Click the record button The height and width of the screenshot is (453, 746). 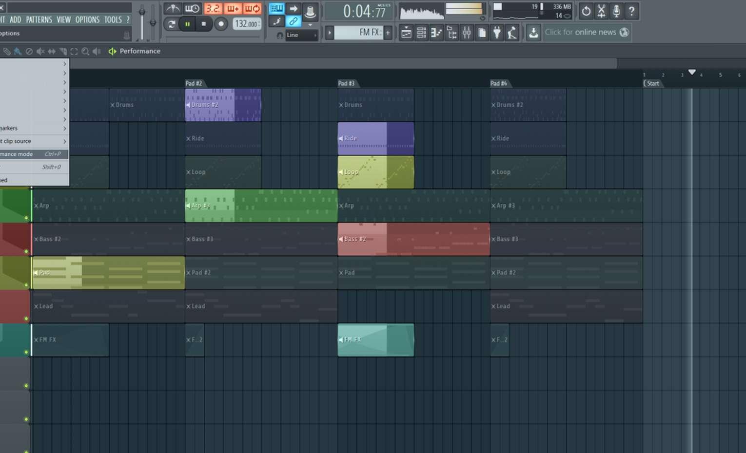click(x=221, y=23)
